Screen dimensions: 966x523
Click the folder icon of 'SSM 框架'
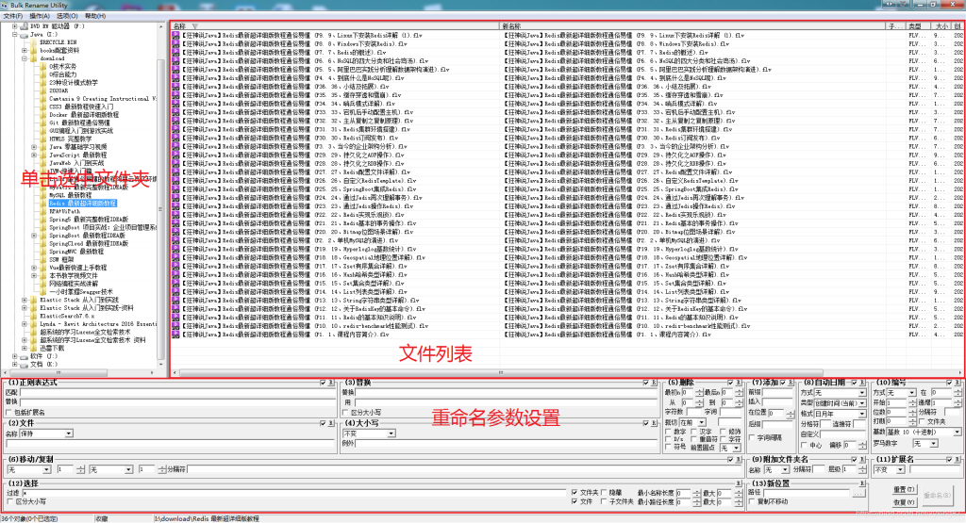point(43,260)
